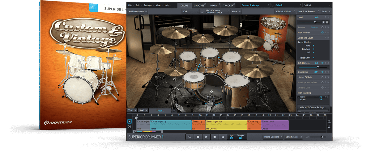Select the arrow pointer tool
This screenshot has height=152, width=371.
click(130, 121)
